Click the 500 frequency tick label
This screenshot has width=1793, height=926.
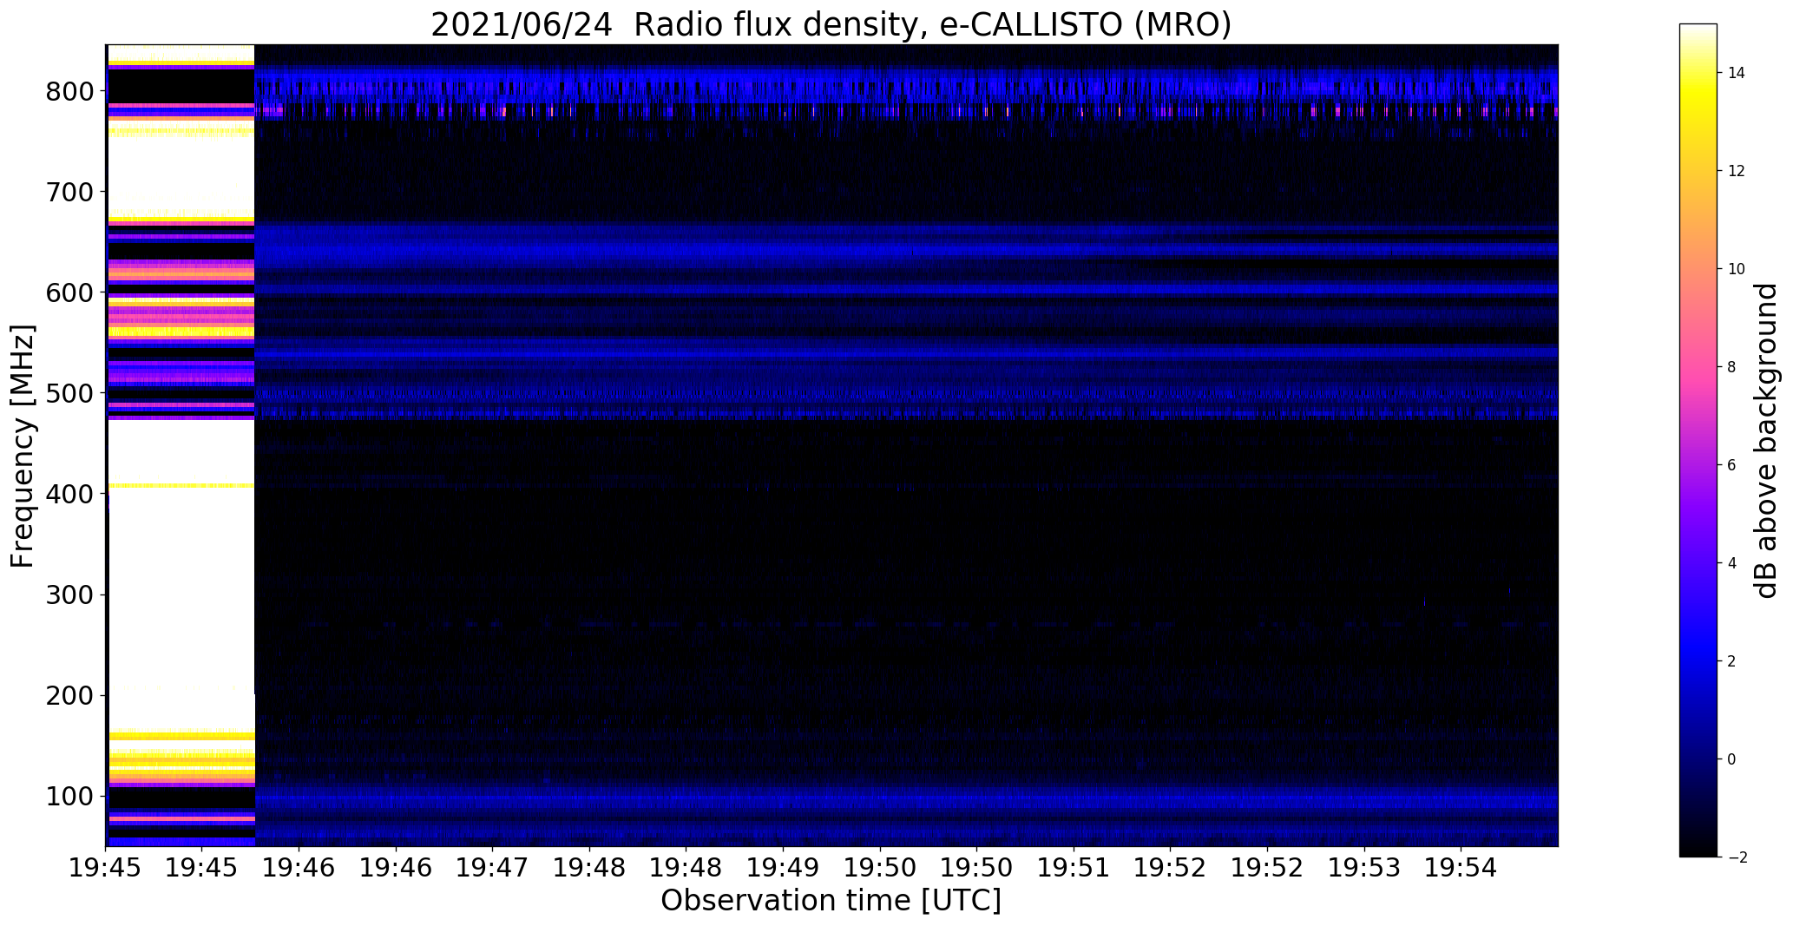point(70,393)
